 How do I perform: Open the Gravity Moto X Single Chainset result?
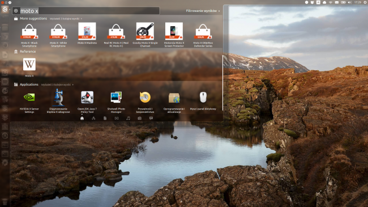[145, 35]
